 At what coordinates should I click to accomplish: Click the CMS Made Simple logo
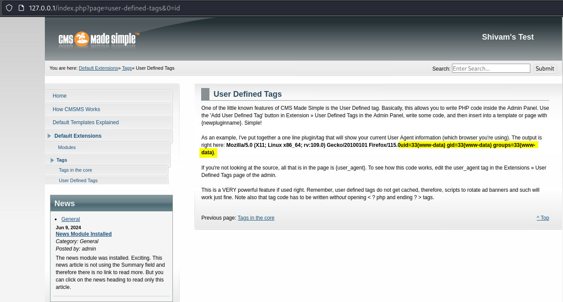tap(99, 40)
